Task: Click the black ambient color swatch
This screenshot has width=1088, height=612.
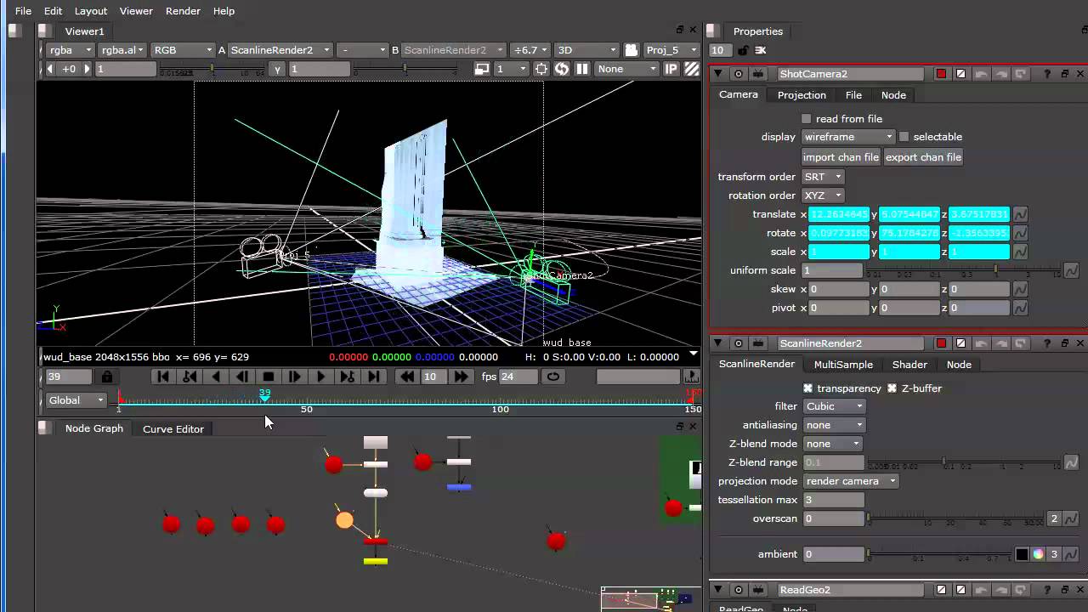Action: point(1023,554)
